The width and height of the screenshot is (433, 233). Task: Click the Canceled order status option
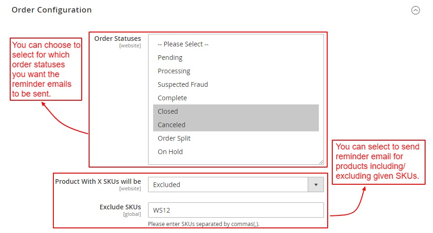coord(171,125)
